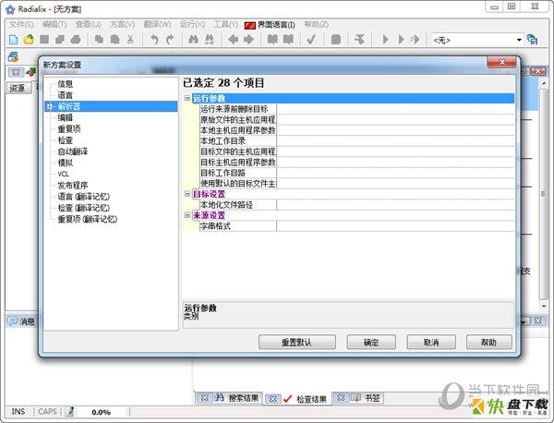Click the Open project toolbar icon
Viewport: 554px width, 423px height.
click(x=29, y=39)
